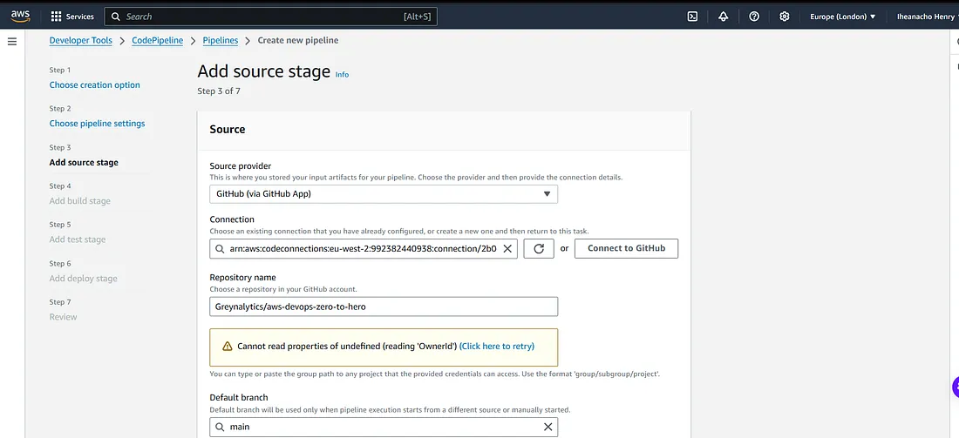Refresh the connections list
Image resolution: width=959 pixels, height=438 pixels.
(x=539, y=249)
